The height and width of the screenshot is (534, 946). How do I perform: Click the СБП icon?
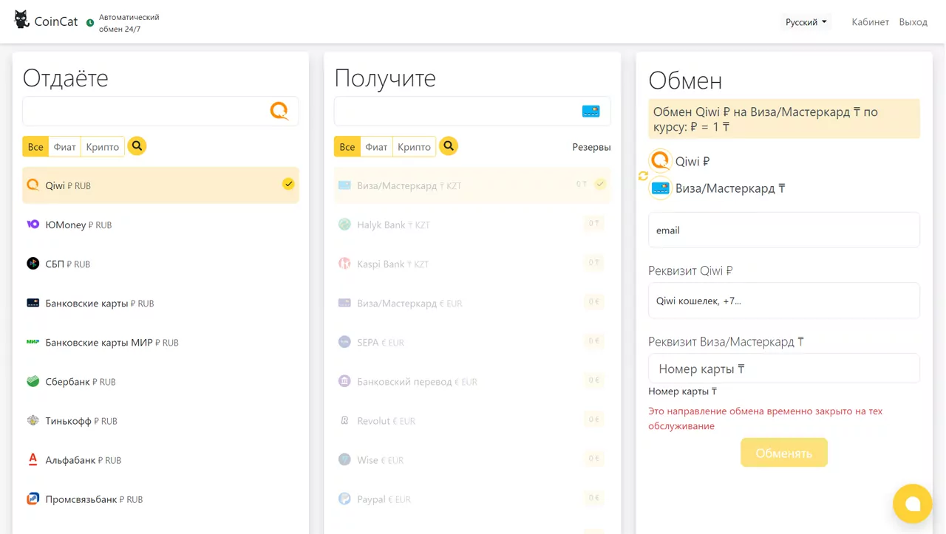pos(33,264)
